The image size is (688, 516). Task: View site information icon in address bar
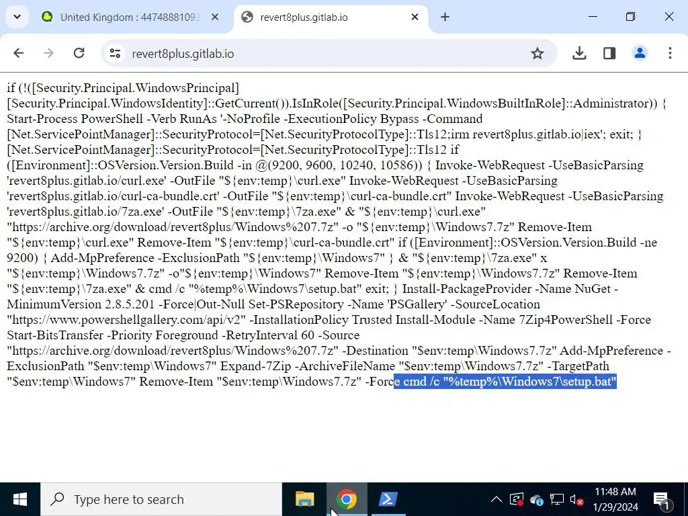pyautogui.click(x=116, y=54)
